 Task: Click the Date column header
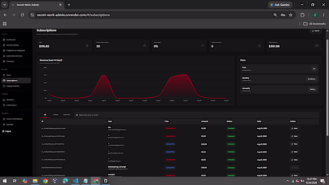pos(259,121)
